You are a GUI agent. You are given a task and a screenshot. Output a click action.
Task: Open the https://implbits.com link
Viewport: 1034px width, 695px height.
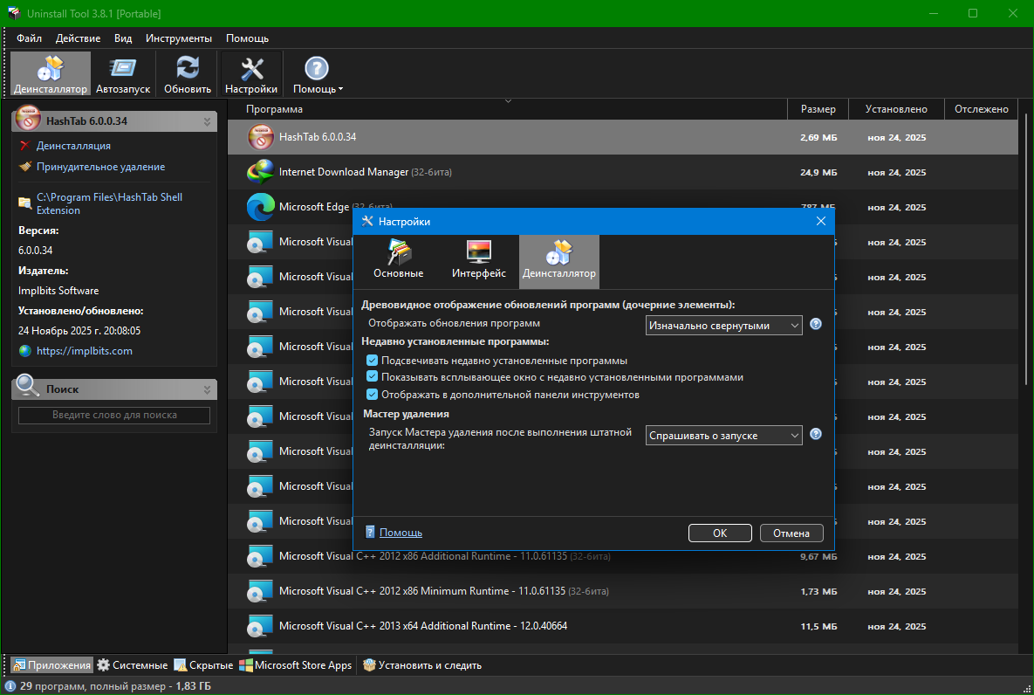[x=85, y=351]
